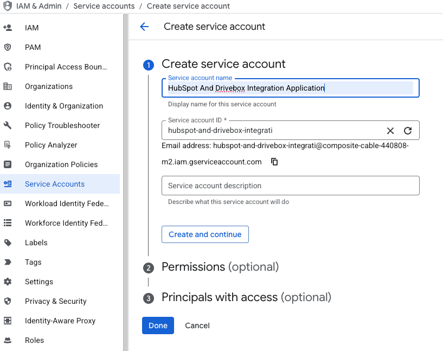Click the Create and continue button
This screenshot has height=351, width=443.
tap(205, 234)
